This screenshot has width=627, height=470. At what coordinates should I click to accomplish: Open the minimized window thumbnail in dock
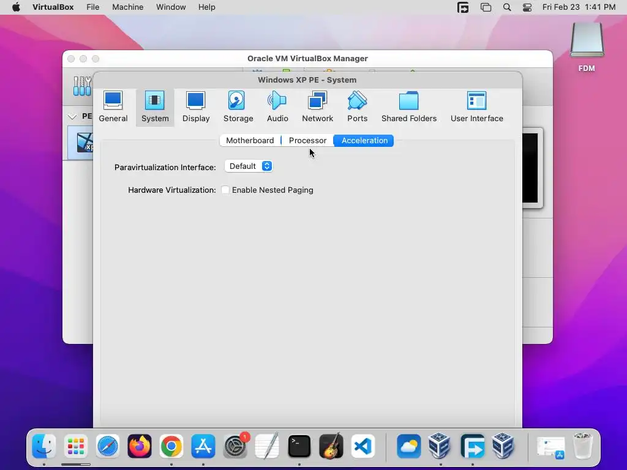click(550, 447)
